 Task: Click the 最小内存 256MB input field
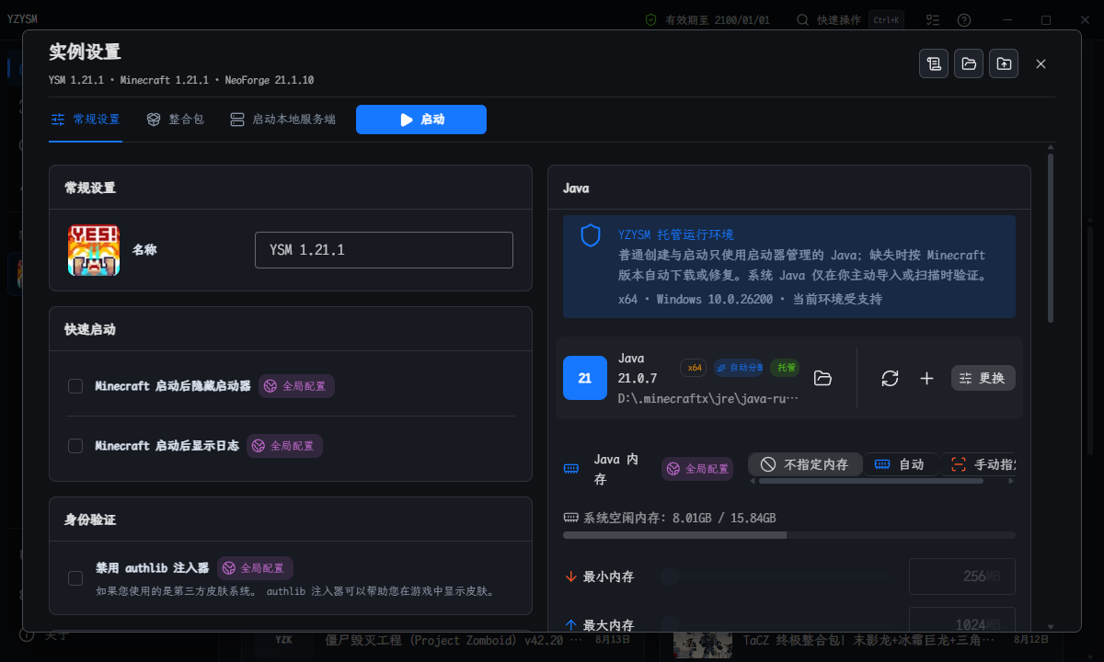(962, 576)
